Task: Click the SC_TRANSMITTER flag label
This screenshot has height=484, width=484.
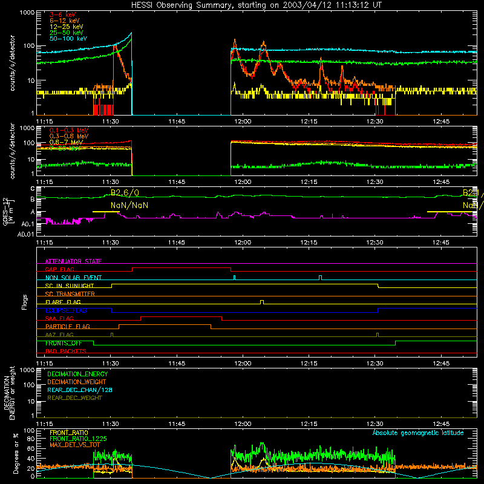Action: (x=70, y=294)
